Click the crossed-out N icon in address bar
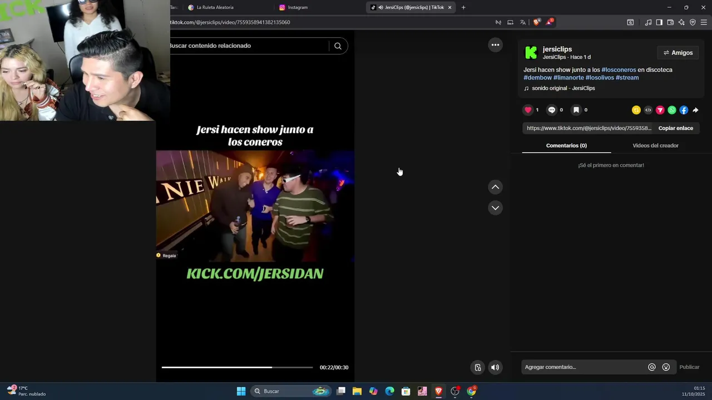The width and height of the screenshot is (712, 400). [498, 22]
